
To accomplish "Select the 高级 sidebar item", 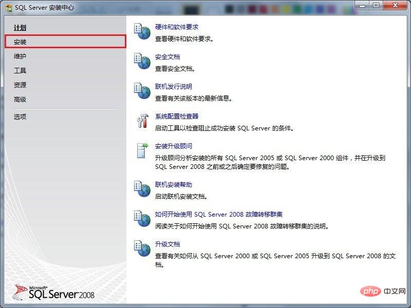I will point(20,99).
